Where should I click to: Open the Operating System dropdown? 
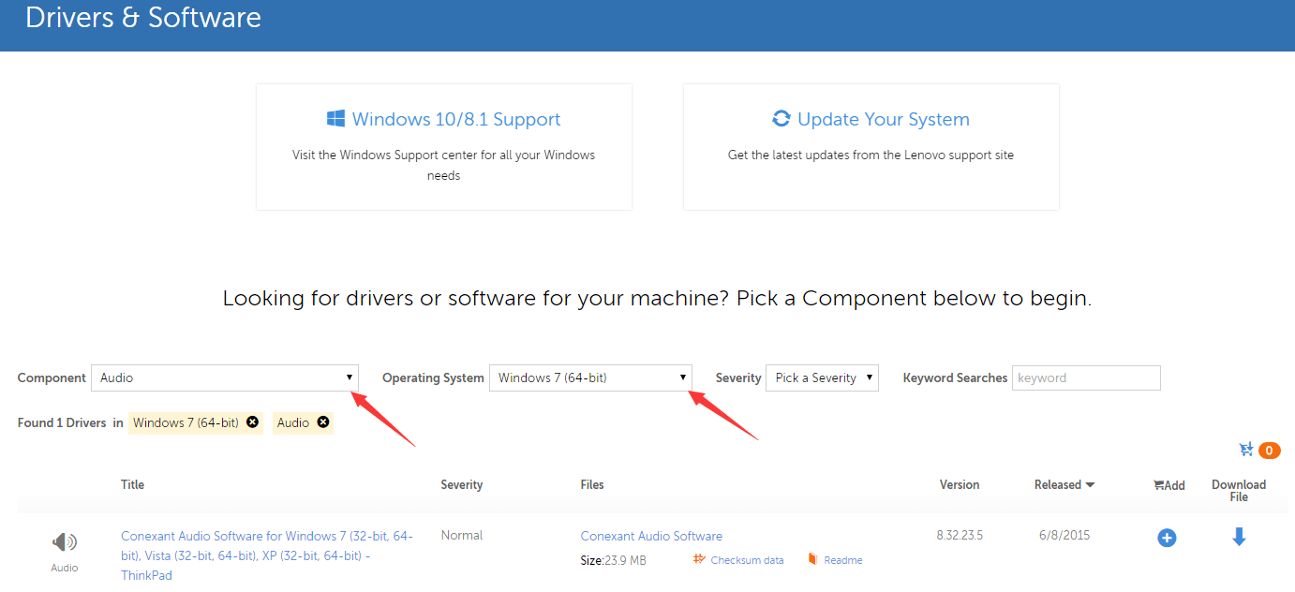tap(590, 377)
